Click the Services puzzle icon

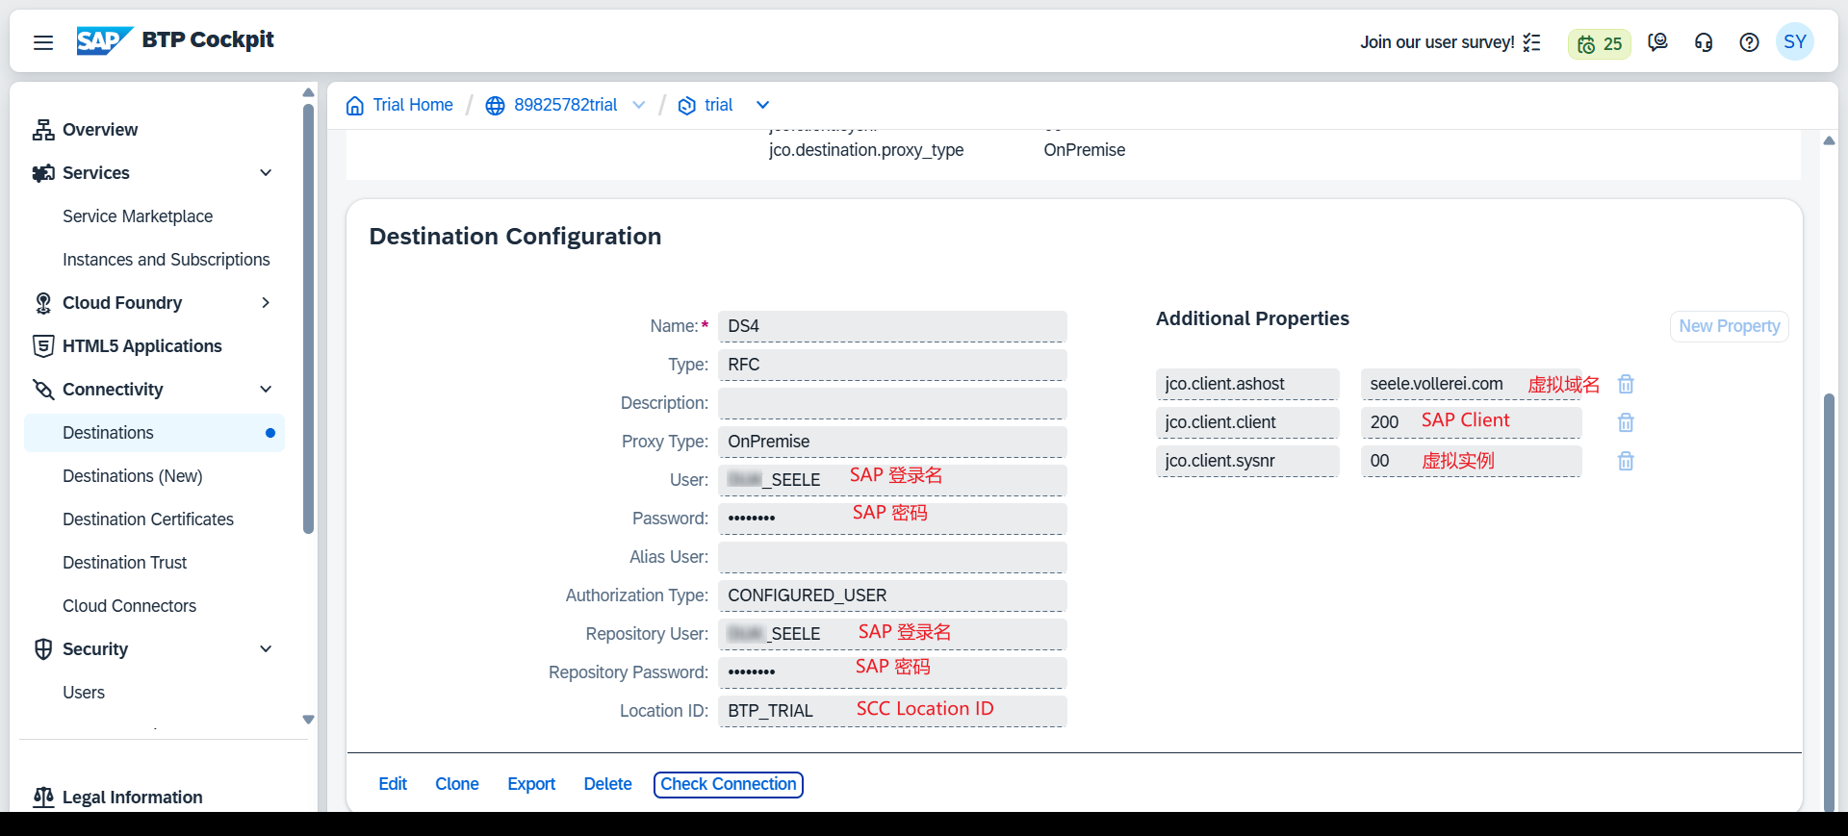(x=43, y=173)
